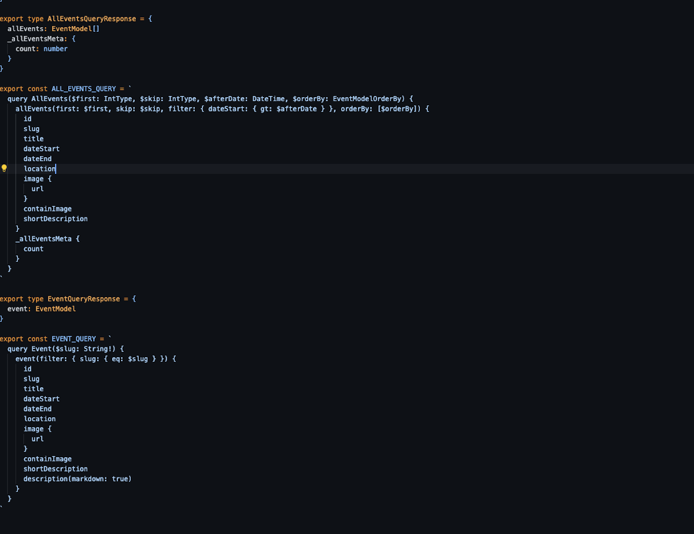Click the DateTime type of $afterDate

[x=268, y=99]
